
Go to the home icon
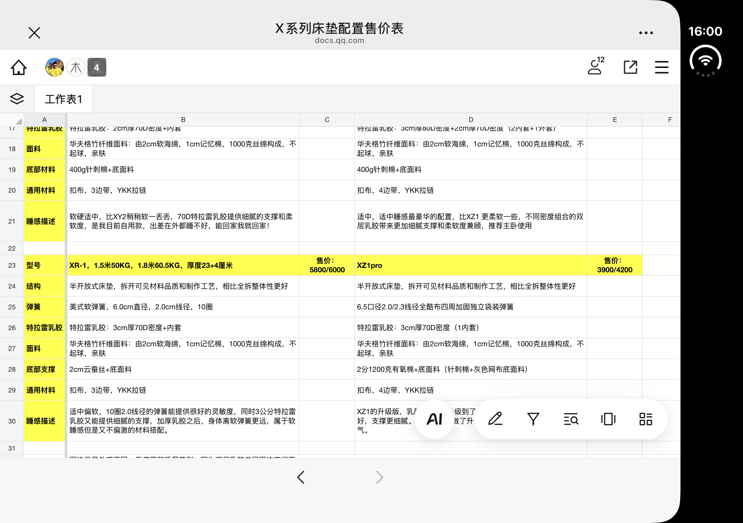[x=18, y=67]
